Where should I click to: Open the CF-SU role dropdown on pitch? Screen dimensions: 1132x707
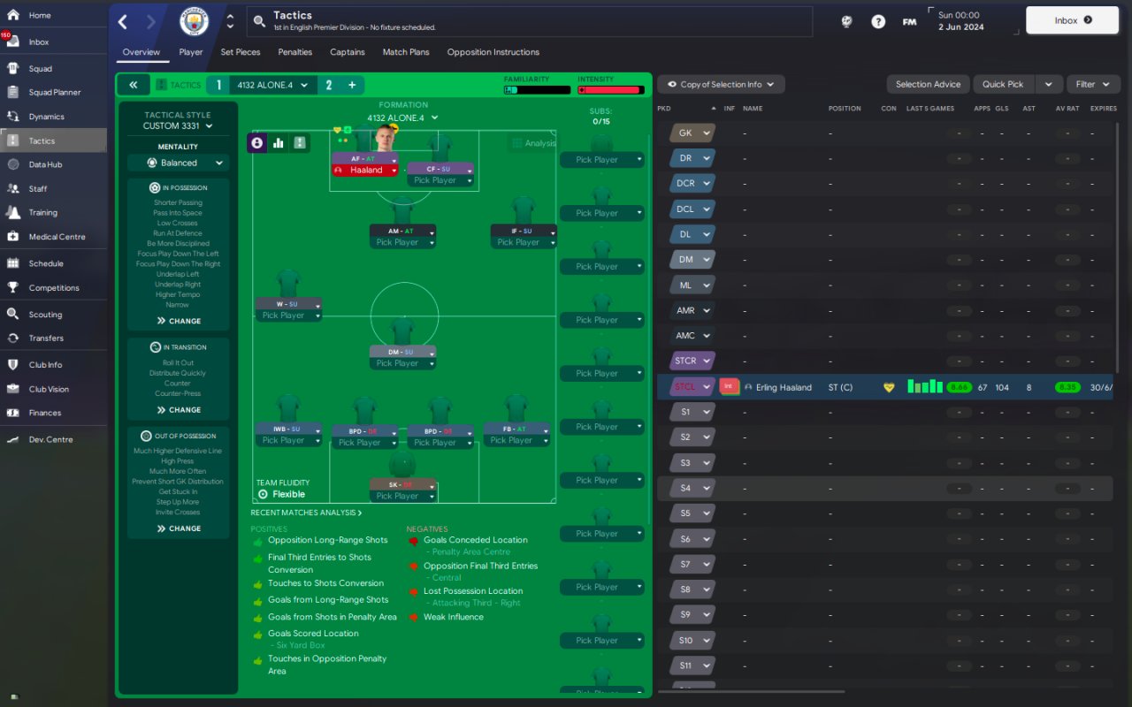tap(440, 169)
